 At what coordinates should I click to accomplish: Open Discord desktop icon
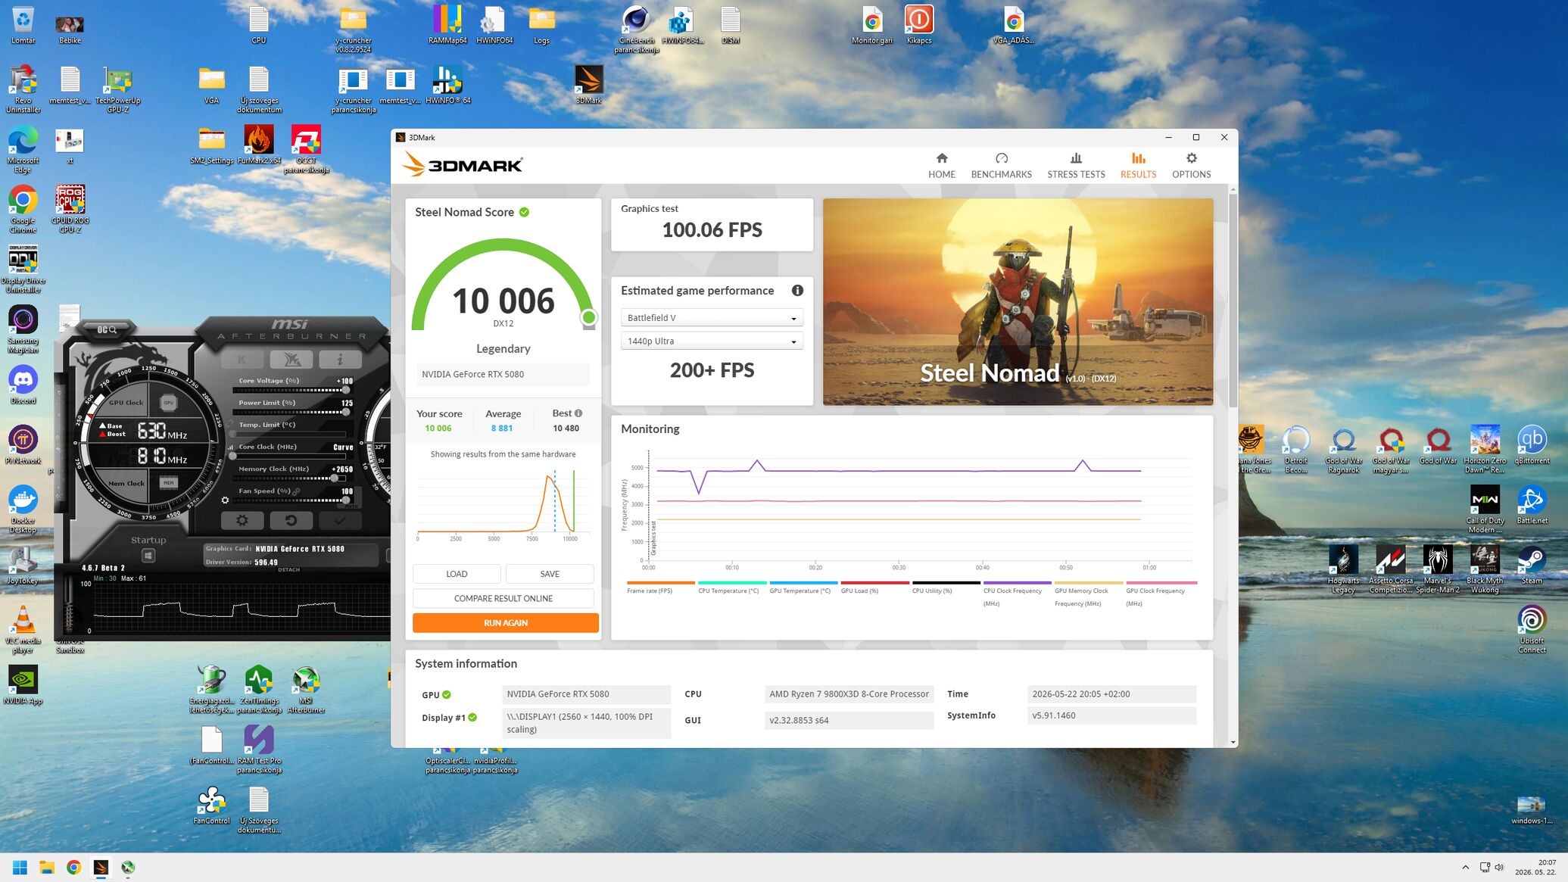(23, 385)
